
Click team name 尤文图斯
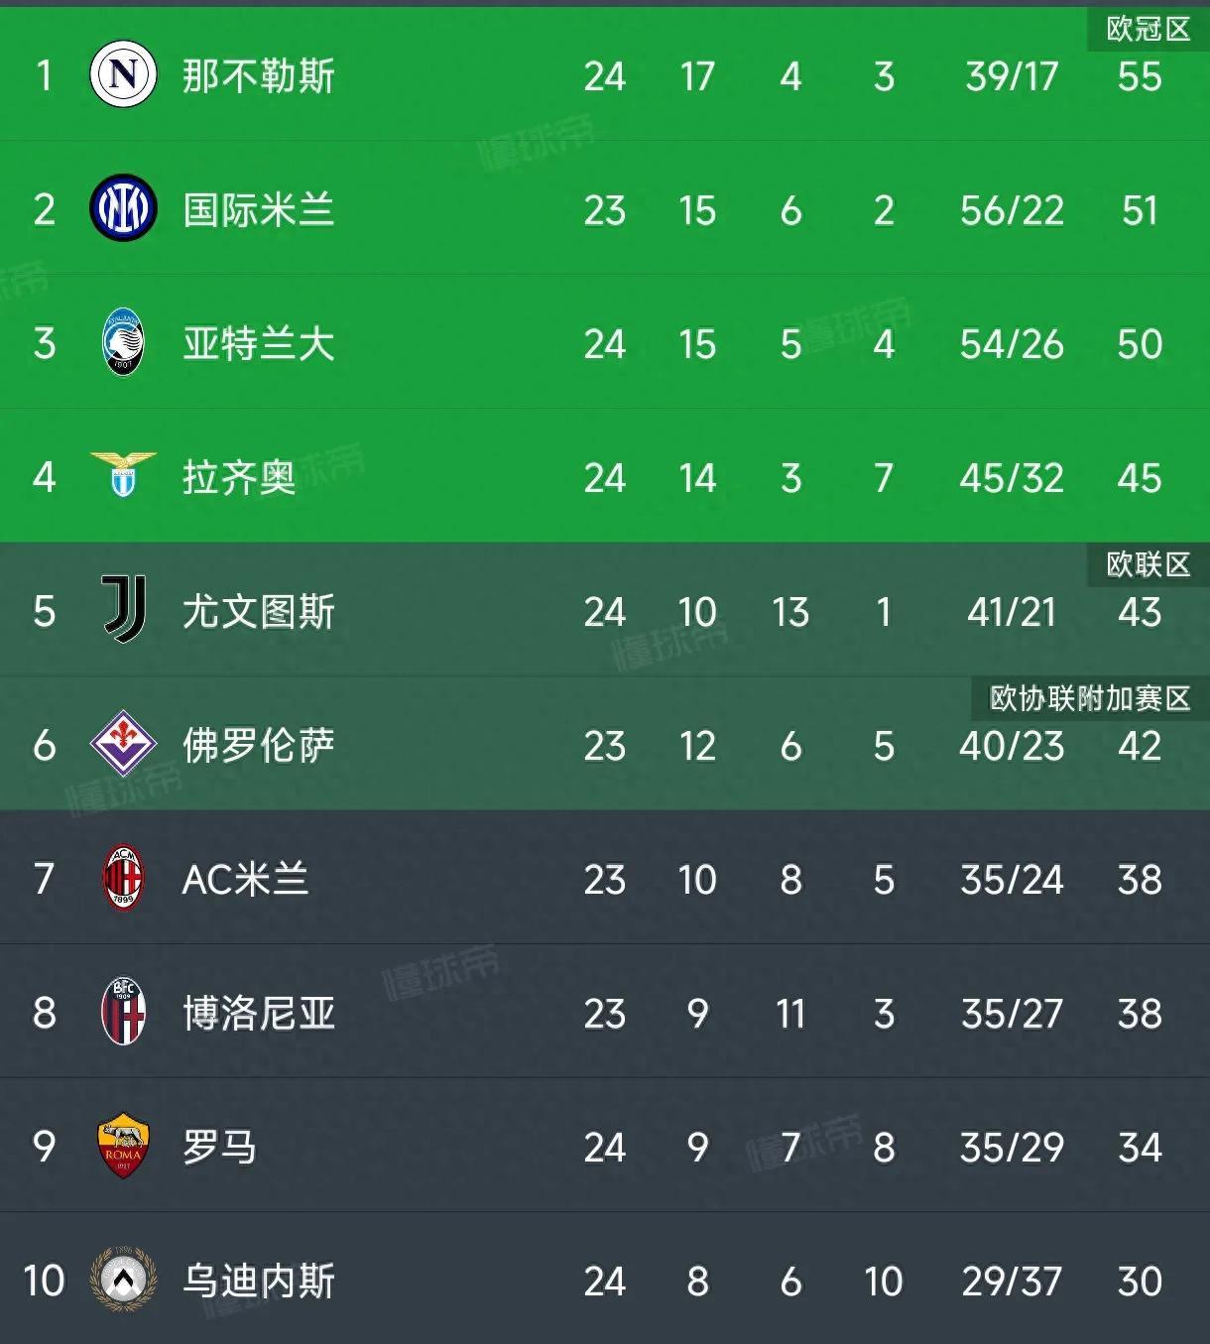pyautogui.click(x=259, y=612)
